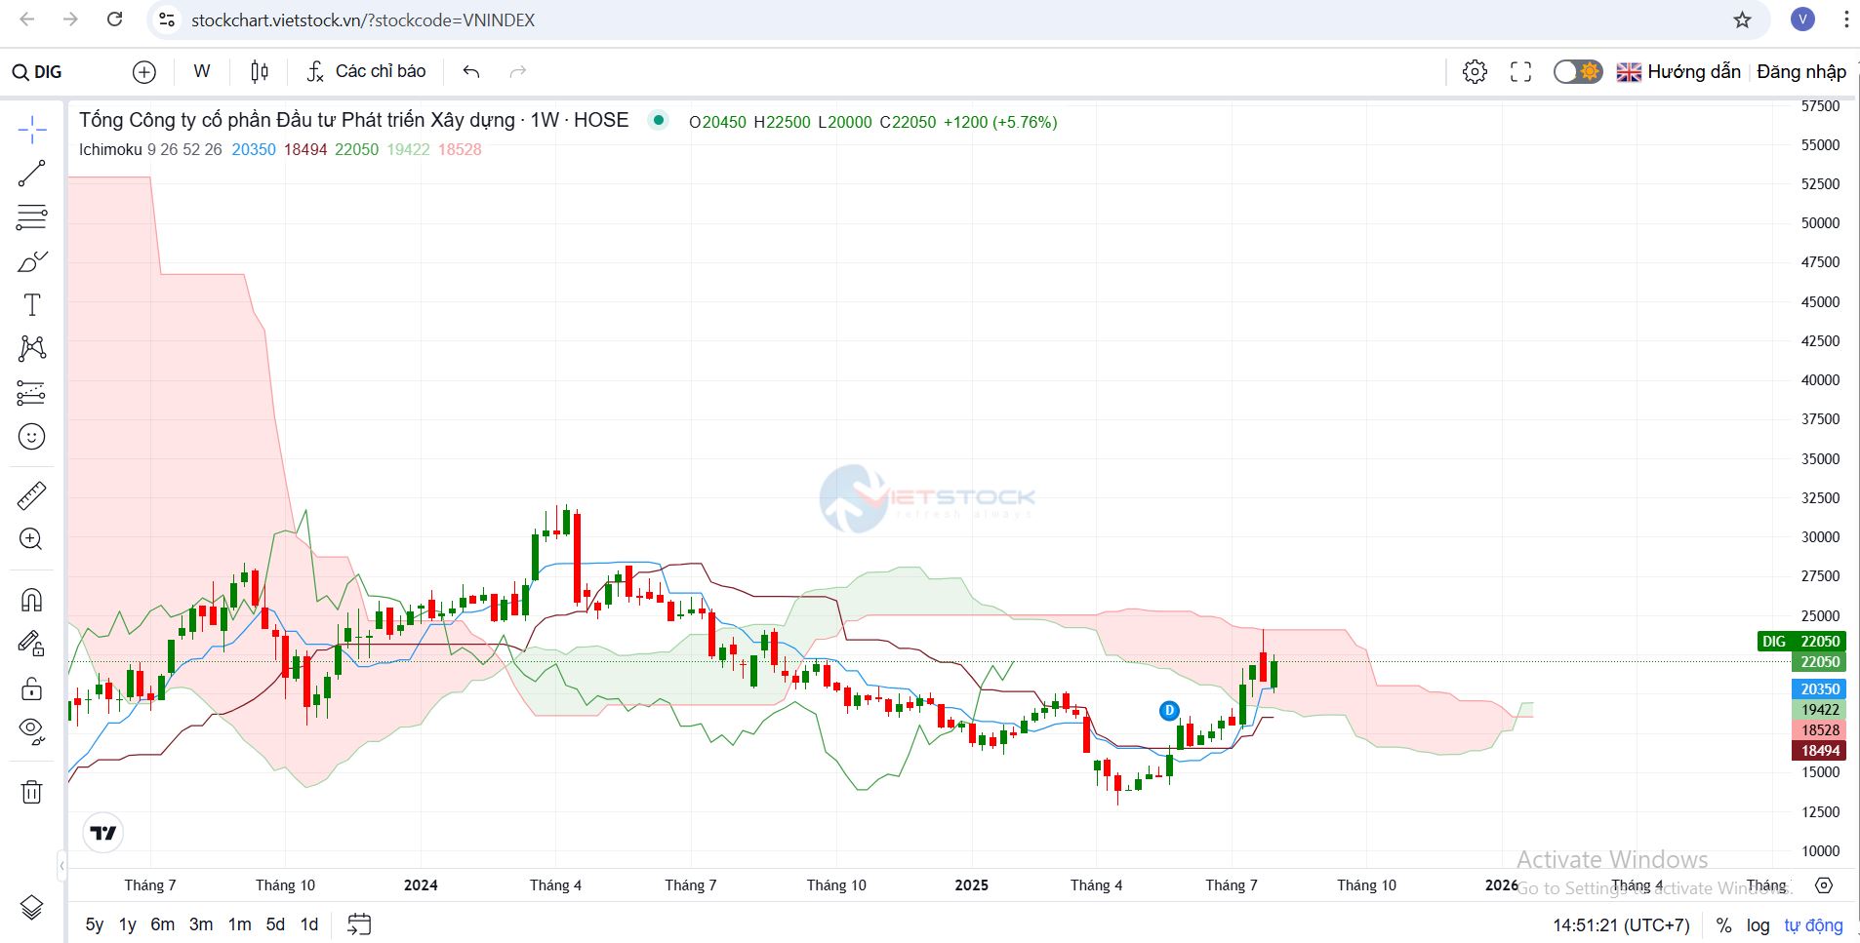Image resolution: width=1860 pixels, height=943 pixels.
Task: Open the emoji icons tool
Action: (31, 436)
